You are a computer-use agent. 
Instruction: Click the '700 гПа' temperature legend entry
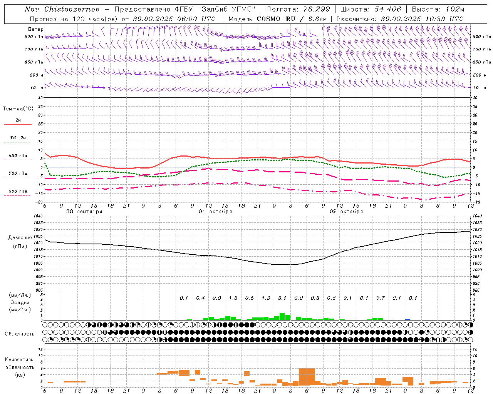pyautogui.click(x=18, y=174)
